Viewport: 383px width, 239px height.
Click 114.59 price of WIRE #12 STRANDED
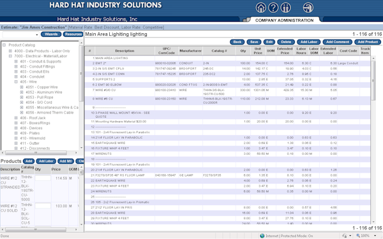tap(61, 178)
